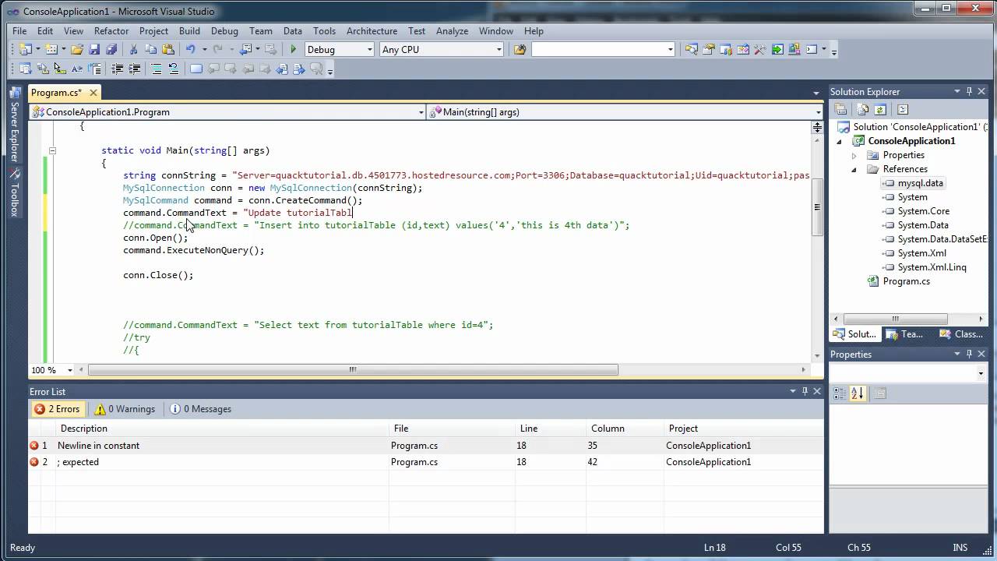997x561 pixels.
Task: Collapse ConsoleApplication1 project node
Action: [840, 141]
